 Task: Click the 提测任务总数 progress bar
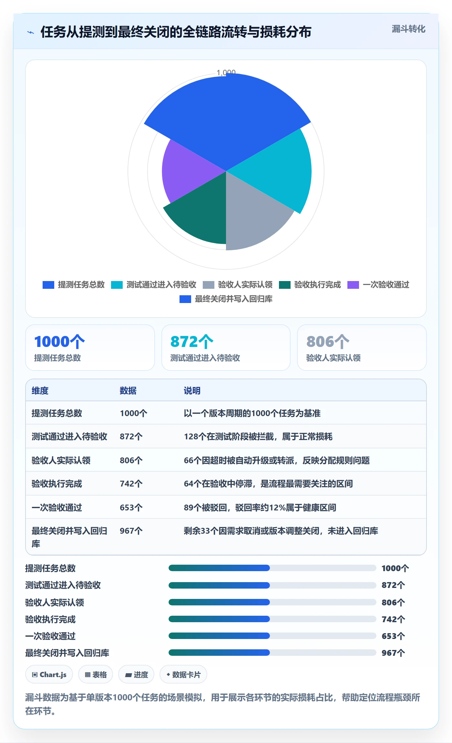(272, 568)
